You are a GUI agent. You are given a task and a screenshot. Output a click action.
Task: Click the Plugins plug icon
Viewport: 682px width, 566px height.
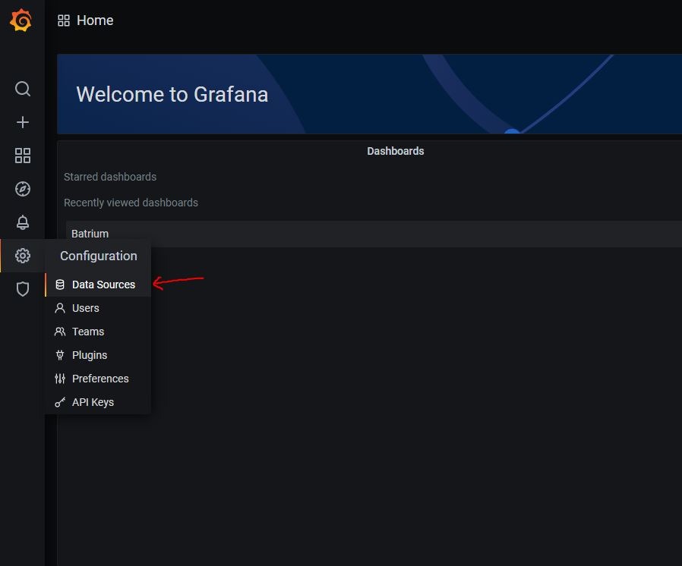[x=60, y=355]
